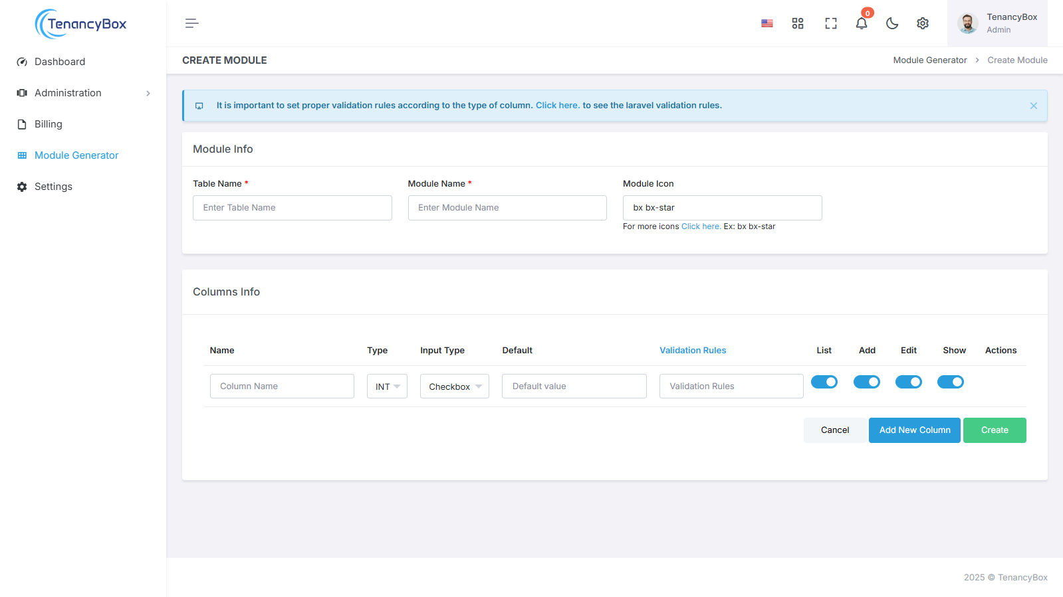1063x597 pixels.
Task: Open the settings gear in the header
Action: (922, 23)
